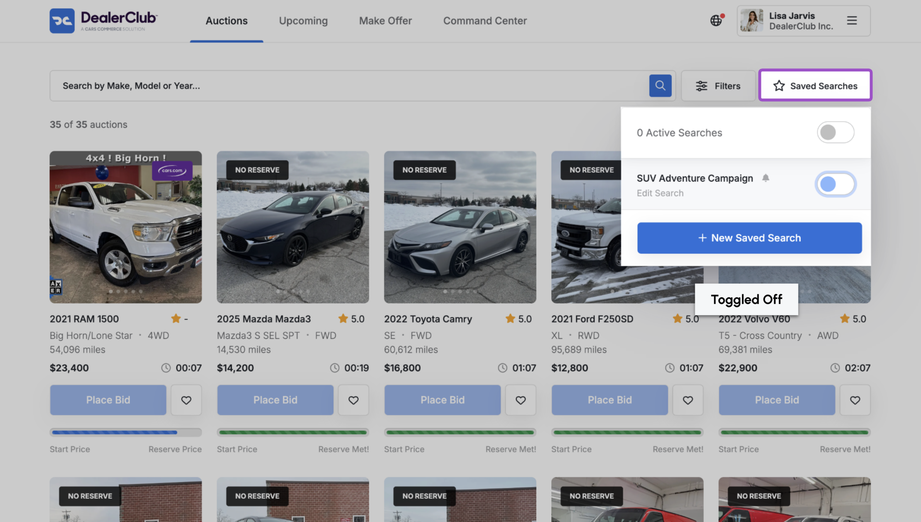Image resolution: width=921 pixels, height=522 pixels.
Task: Click the clock icon on Ford F250SD card
Action: pyautogui.click(x=670, y=368)
